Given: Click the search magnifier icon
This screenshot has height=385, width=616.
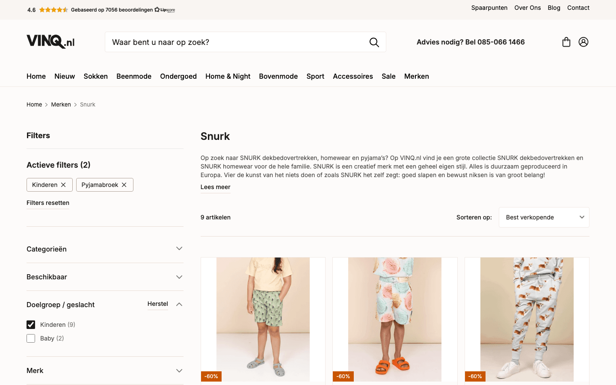Looking at the screenshot, I should 374,42.
